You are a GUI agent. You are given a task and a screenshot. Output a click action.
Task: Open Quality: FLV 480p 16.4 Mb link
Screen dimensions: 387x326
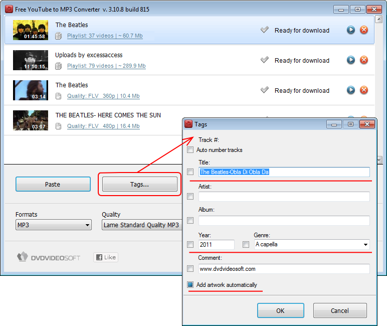[103, 126]
